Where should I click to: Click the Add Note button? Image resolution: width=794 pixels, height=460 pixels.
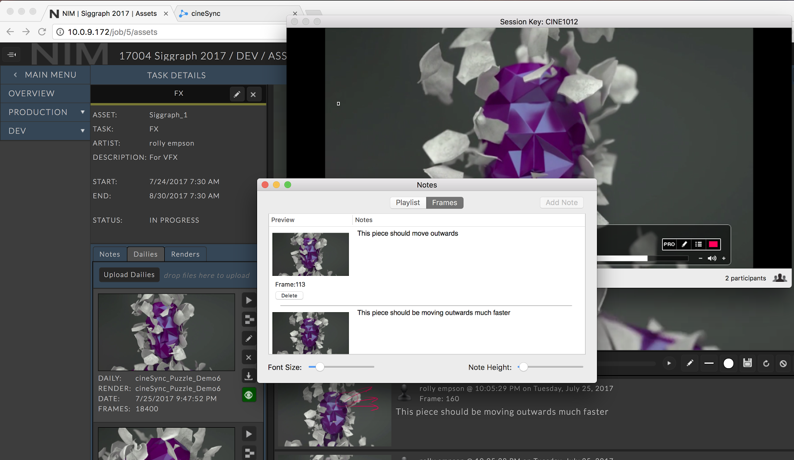click(562, 202)
